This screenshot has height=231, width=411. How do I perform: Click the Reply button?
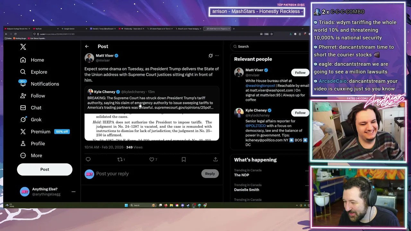pyautogui.click(x=210, y=174)
